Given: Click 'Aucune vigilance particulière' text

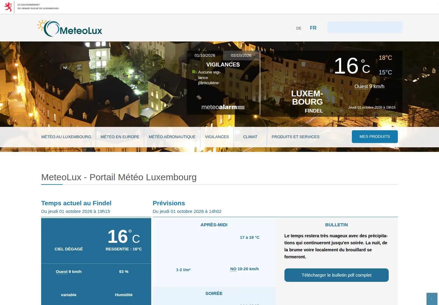Looking at the screenshot, I should [x=209, y=77].
